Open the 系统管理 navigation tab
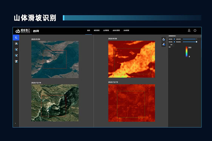212x141 pixels. (126, 31)
